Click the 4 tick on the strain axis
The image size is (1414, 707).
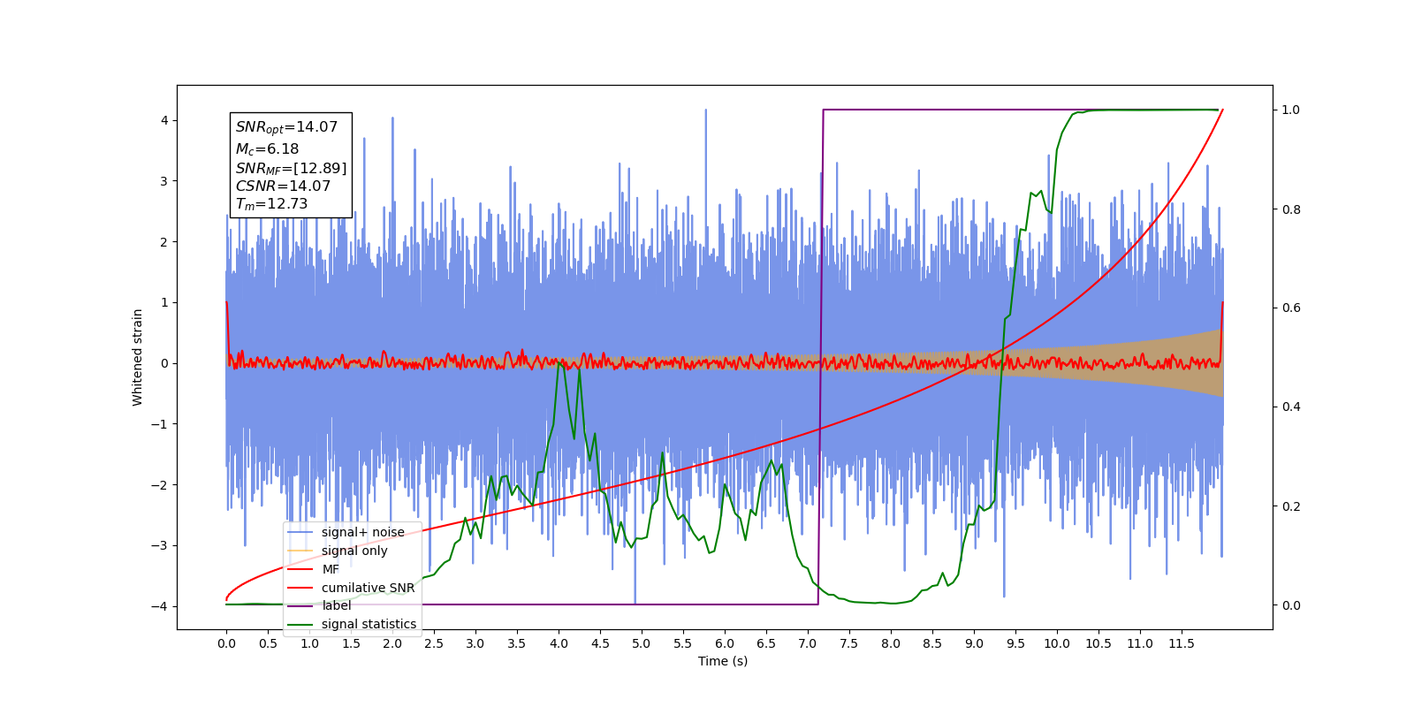[164, 120]
